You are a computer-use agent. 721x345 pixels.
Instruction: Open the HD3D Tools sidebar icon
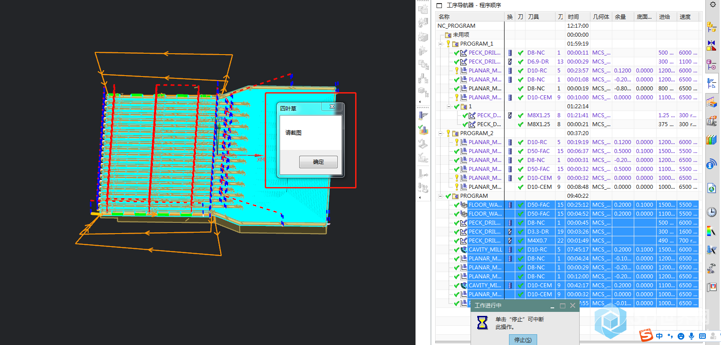tap(712, 165)
